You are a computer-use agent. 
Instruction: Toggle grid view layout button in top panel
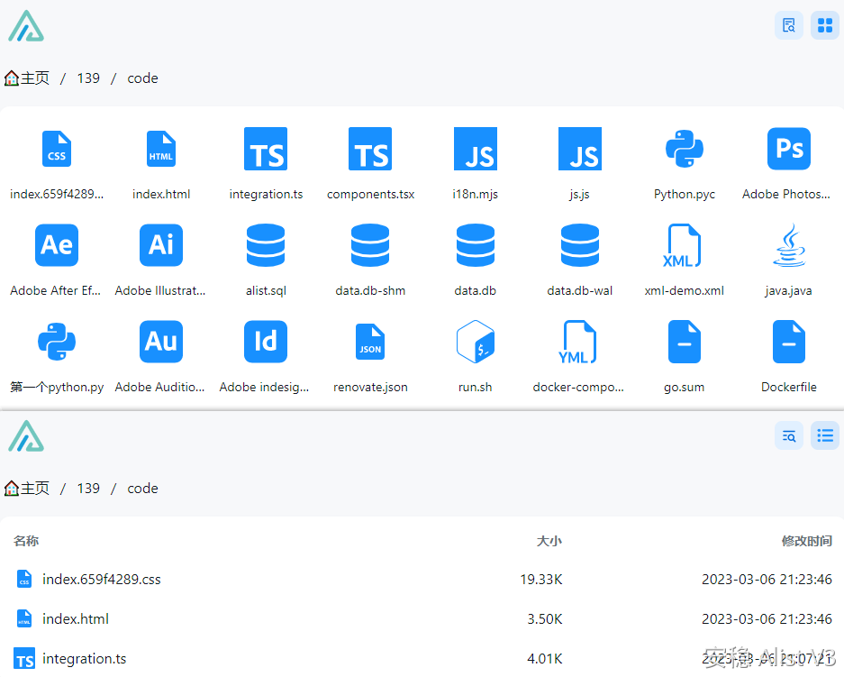click(x=824, y=25)
